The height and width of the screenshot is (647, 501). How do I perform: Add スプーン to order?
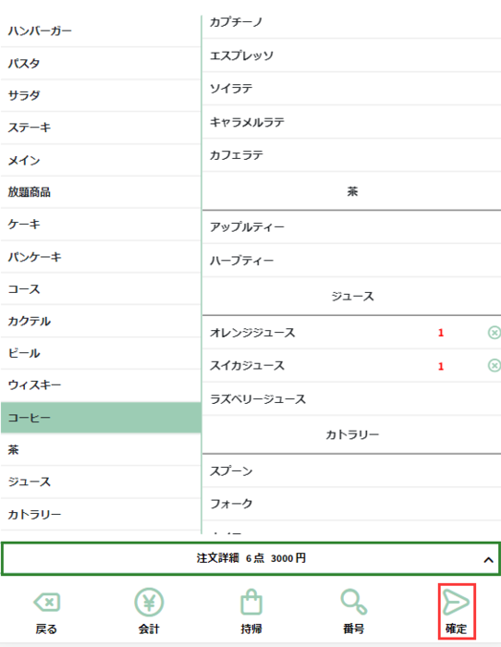[x=351, y=470]
